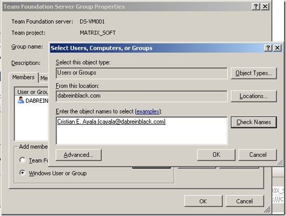Click Cancel in Group Properties window
286x216 pixels.
tap(245, 201)
